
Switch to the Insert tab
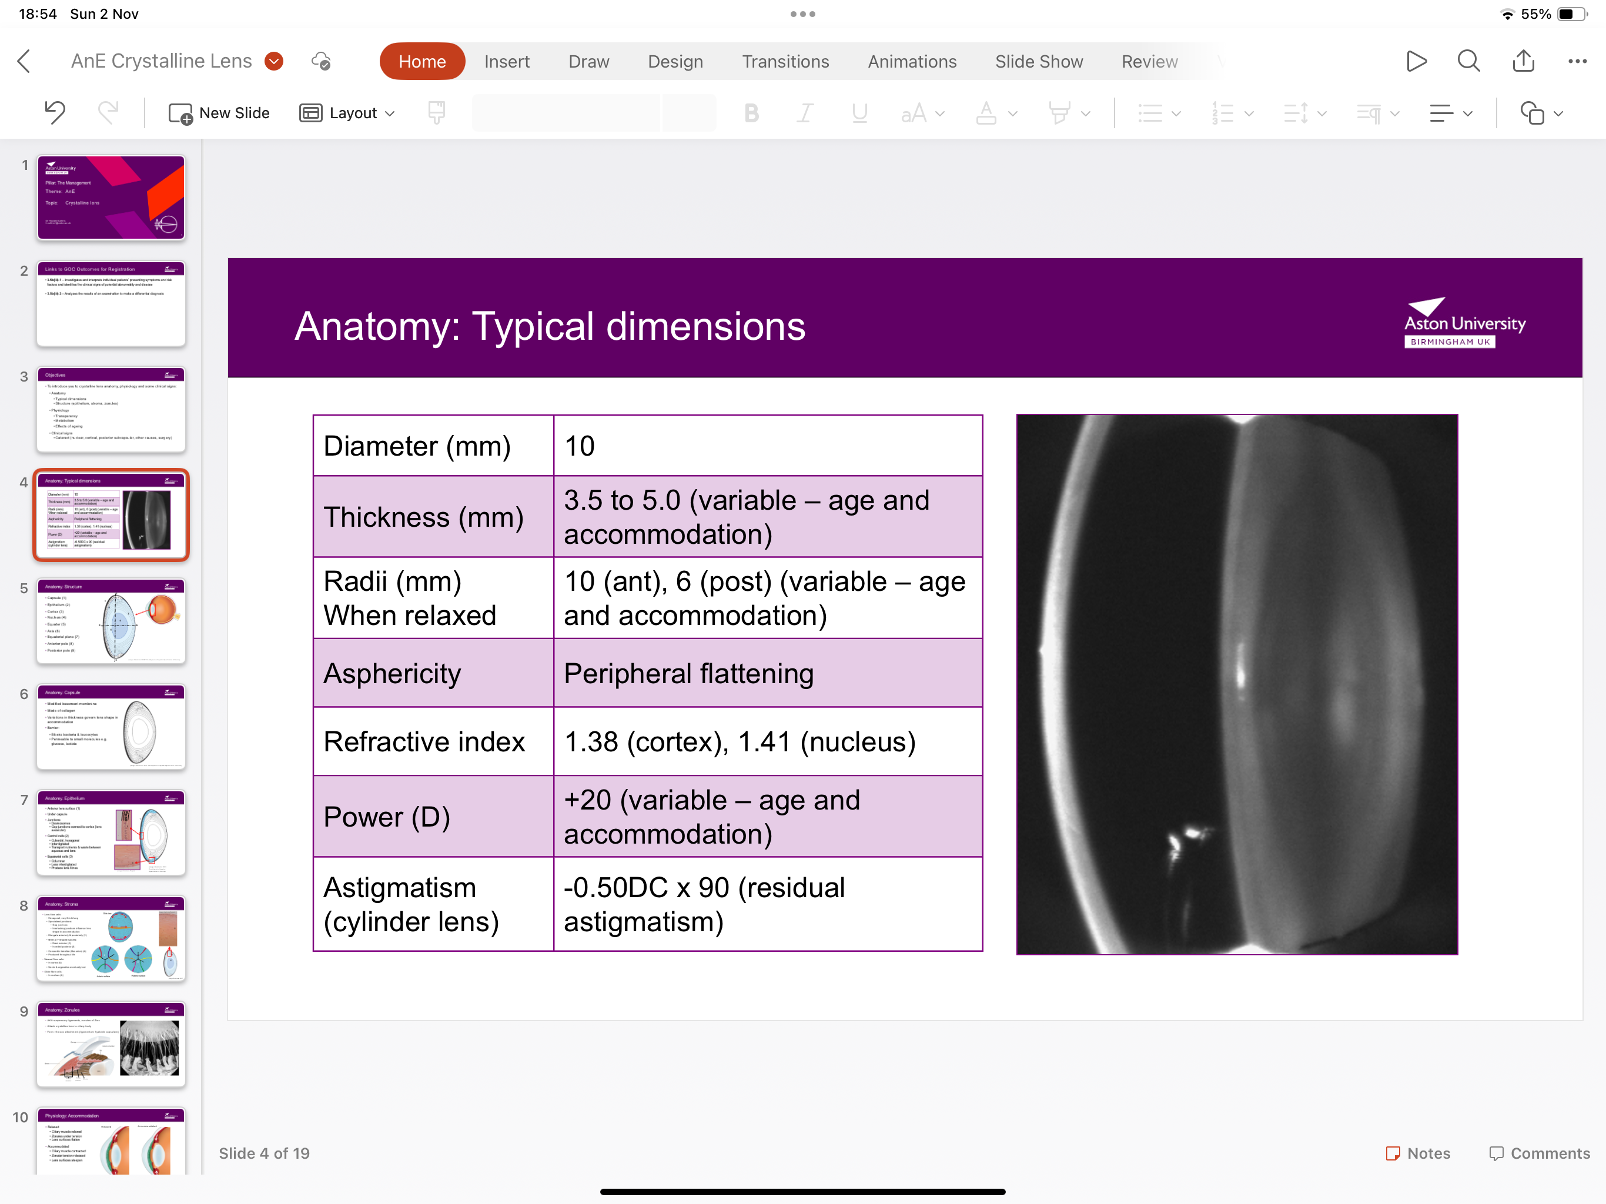point(507,62)
